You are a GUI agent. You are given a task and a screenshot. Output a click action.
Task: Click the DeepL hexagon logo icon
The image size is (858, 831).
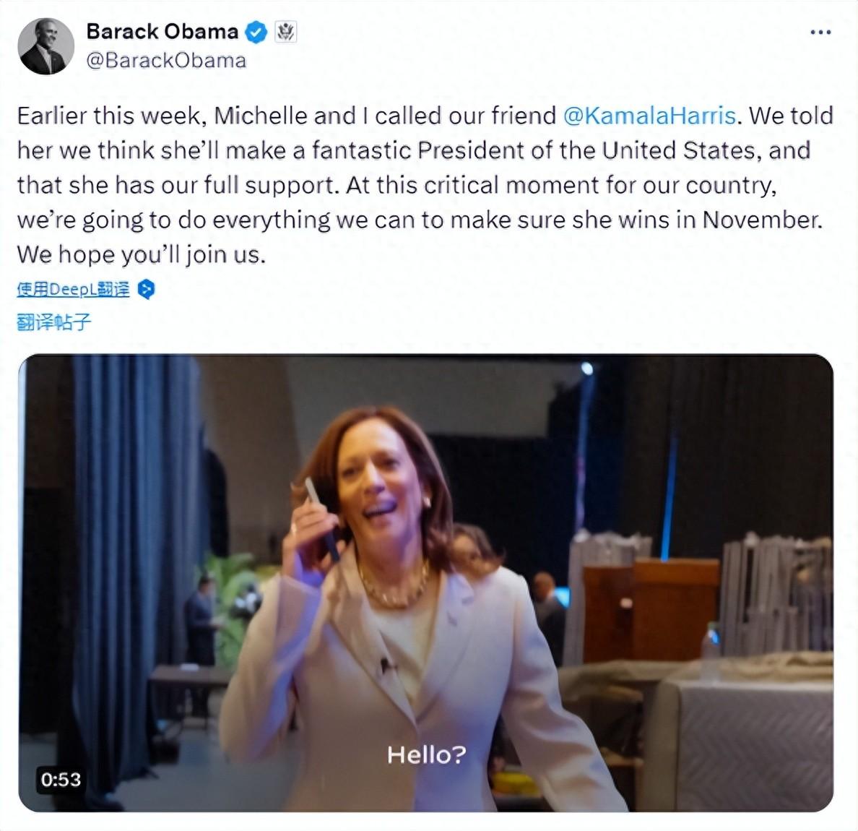146,290
